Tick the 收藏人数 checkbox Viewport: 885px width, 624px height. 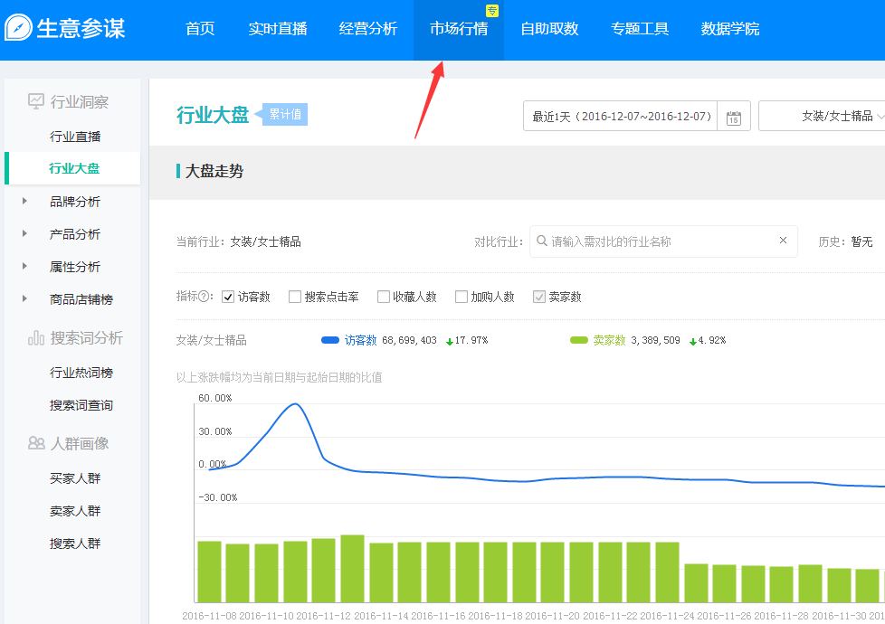[x=384, y=297]
